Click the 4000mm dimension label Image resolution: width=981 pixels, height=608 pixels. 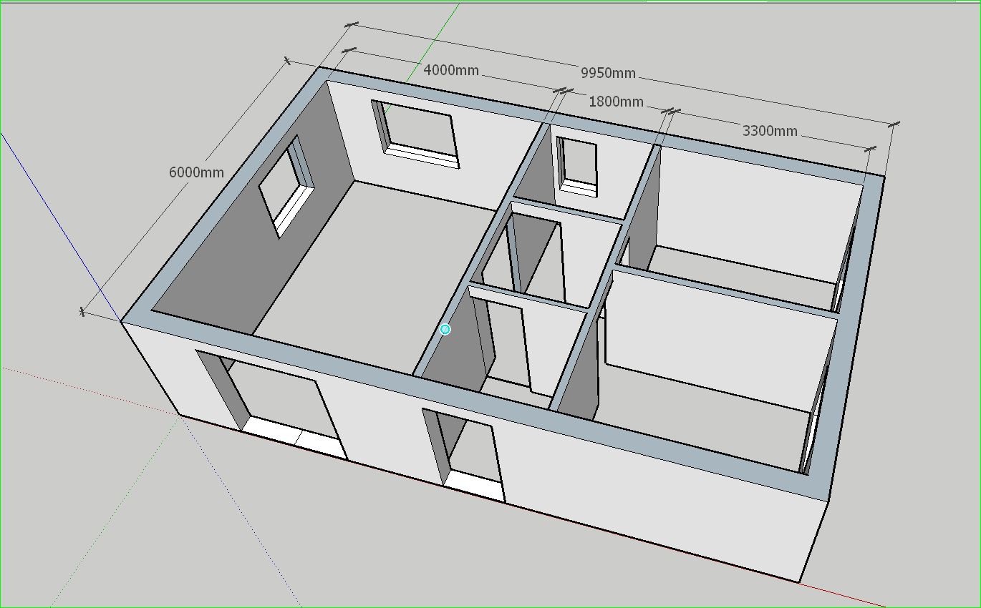pyautogui.click(x=451, y=70)
